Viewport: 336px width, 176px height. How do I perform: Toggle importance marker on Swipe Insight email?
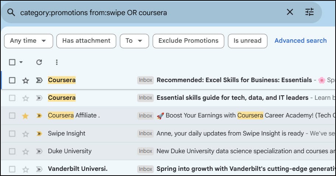[x=39, y=134]
